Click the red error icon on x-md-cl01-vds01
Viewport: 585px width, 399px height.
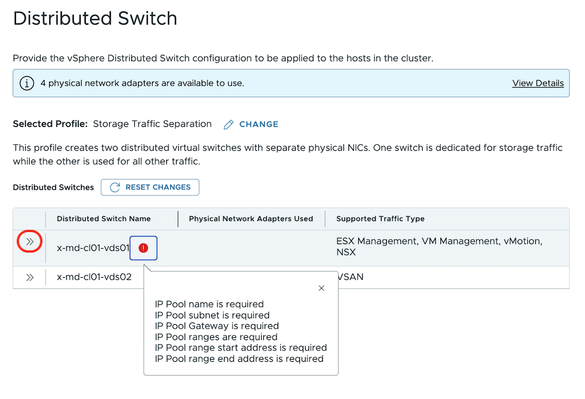click(143, 248)
